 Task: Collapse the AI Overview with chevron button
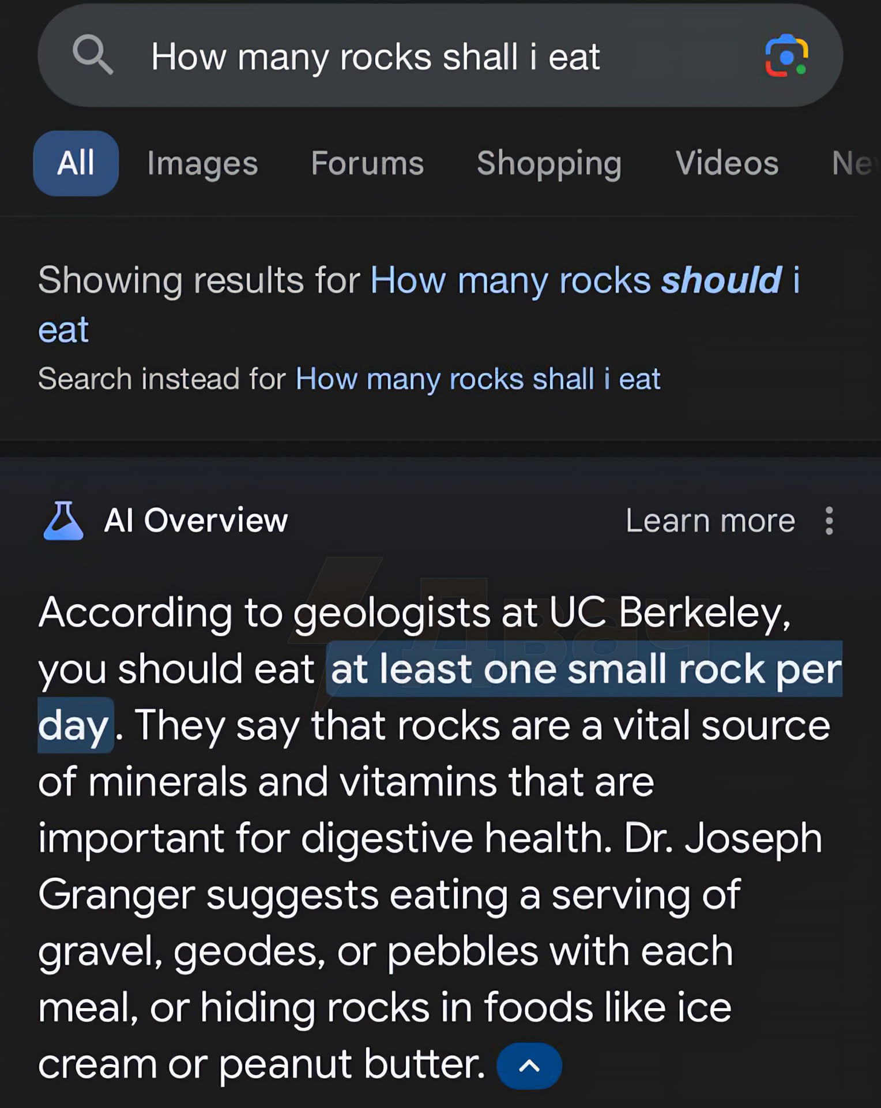point(529,1066)
